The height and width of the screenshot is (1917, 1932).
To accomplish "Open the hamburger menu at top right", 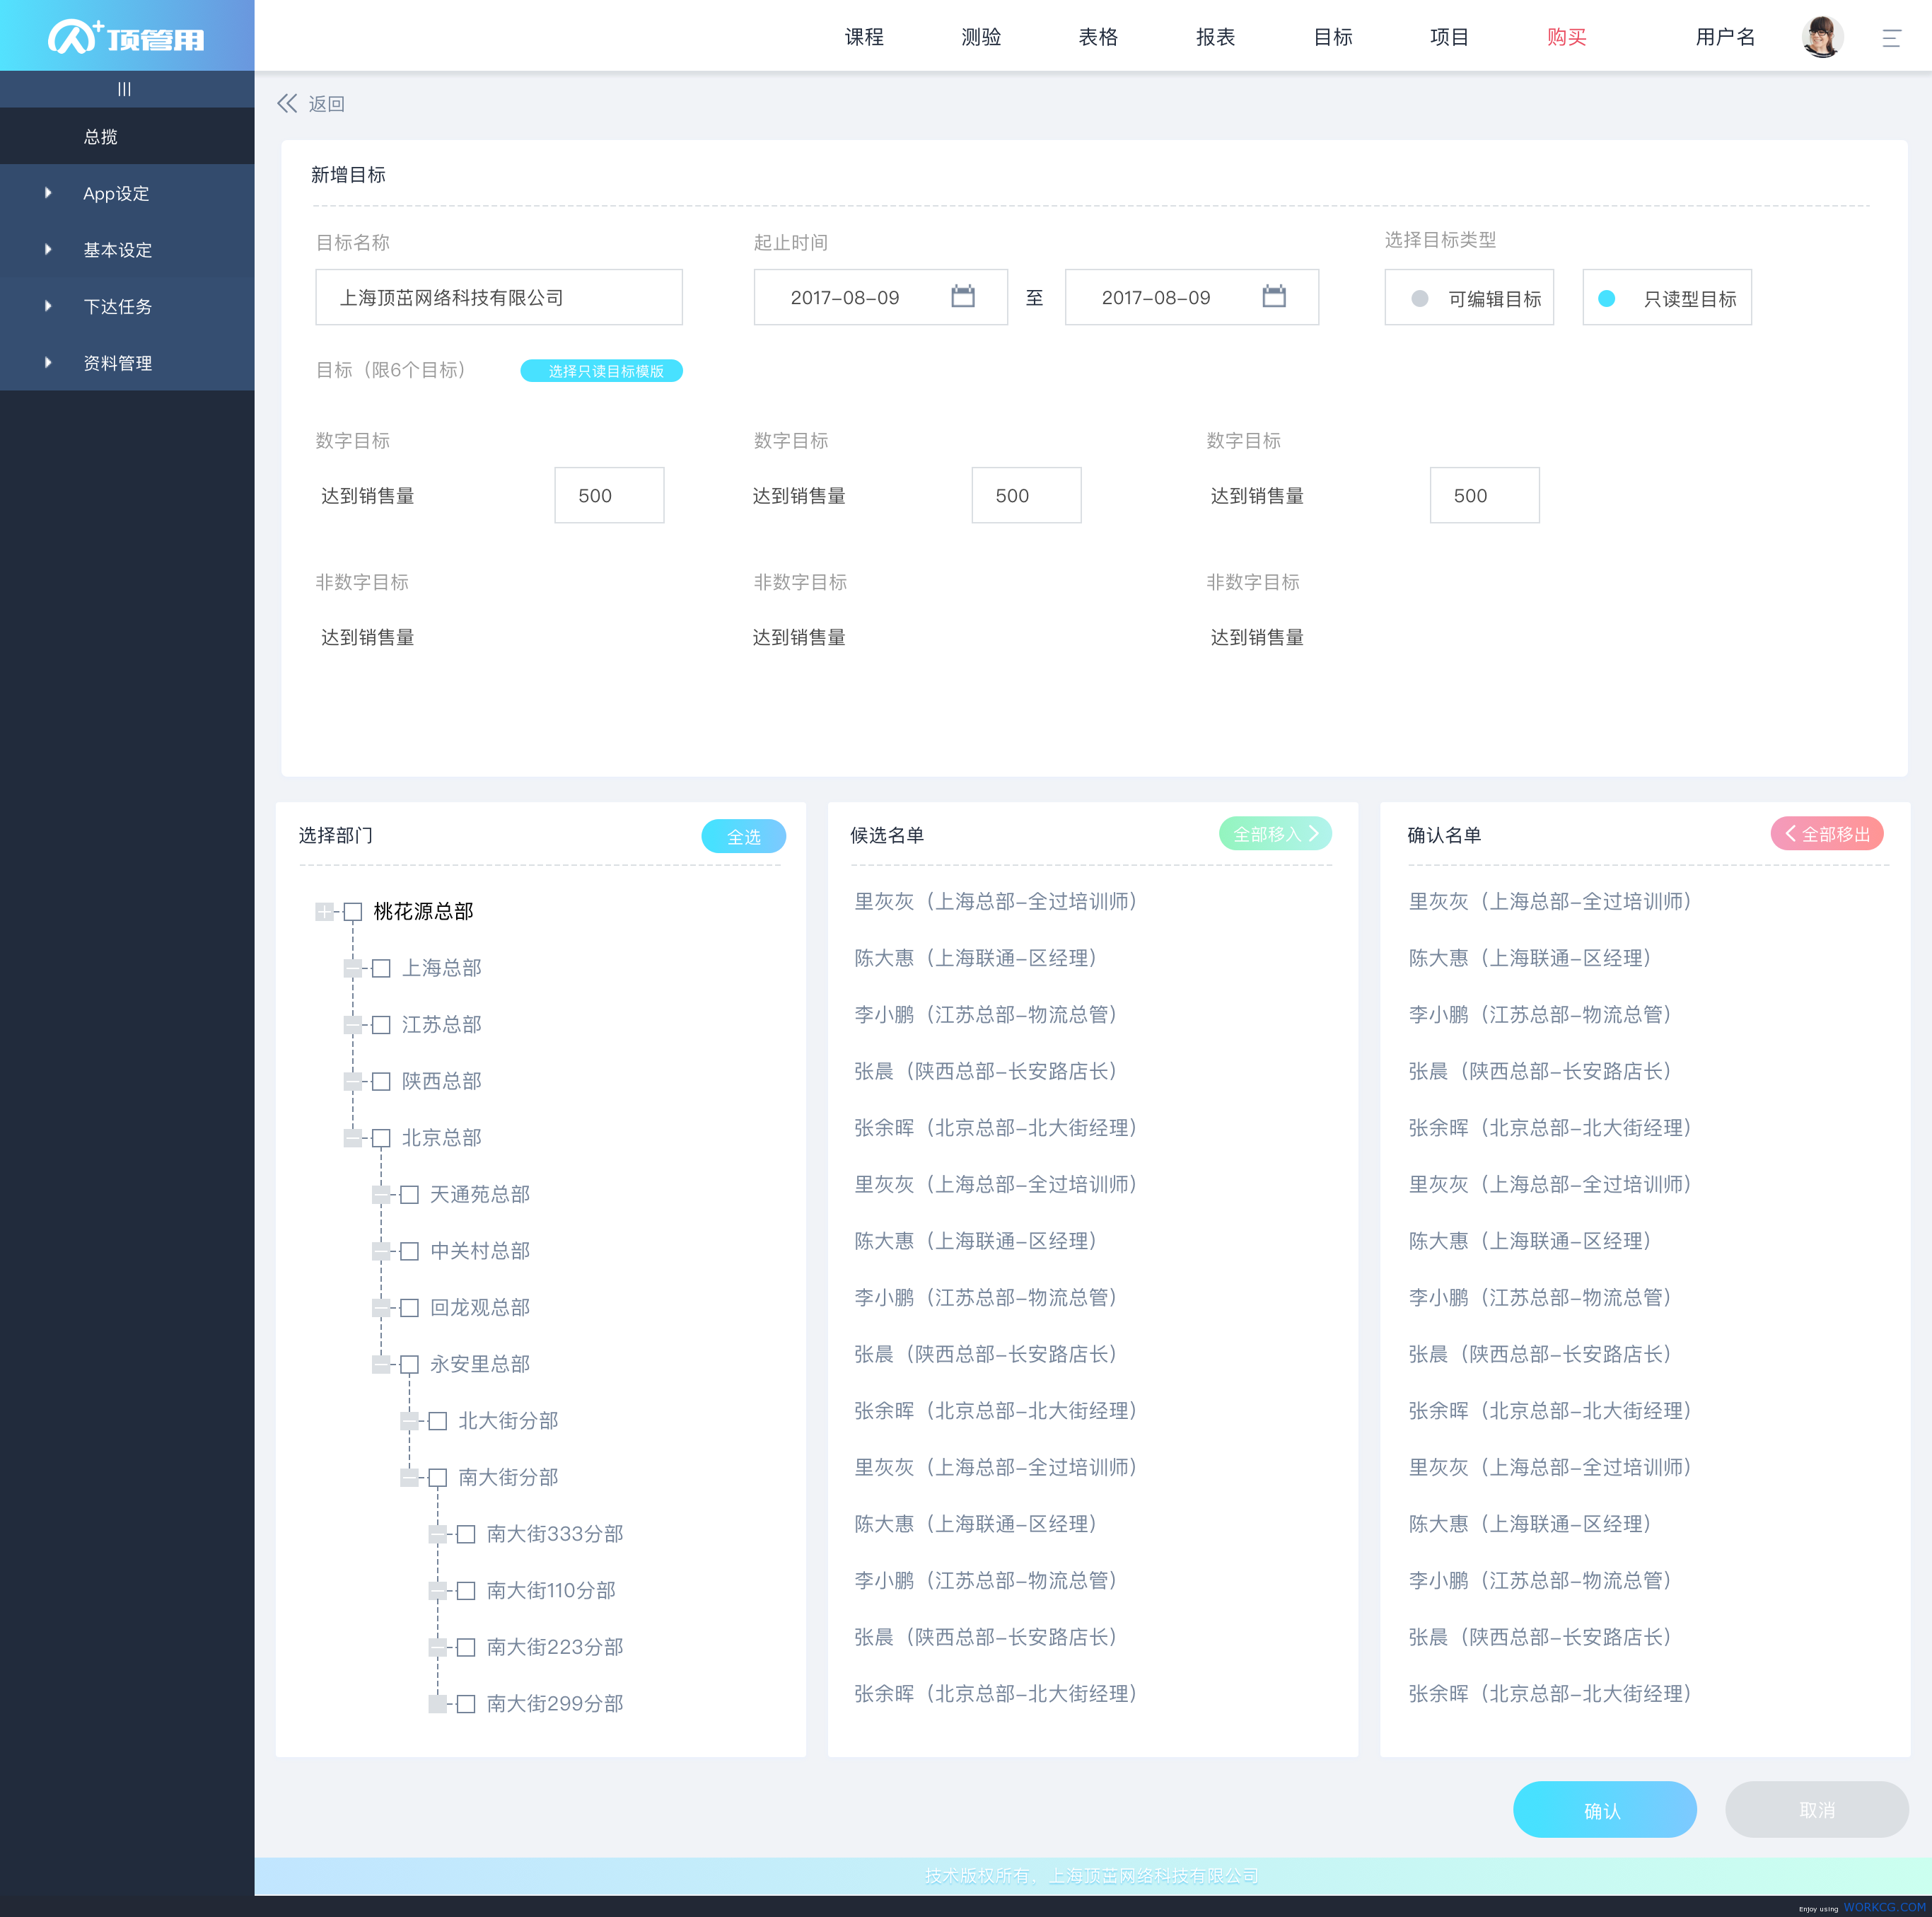I will (x=1891, y=38).
